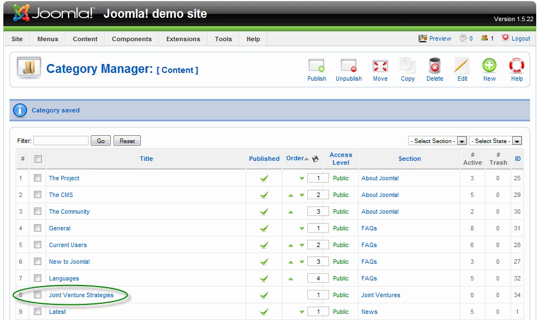This screenshot has height=320, width=539.
Task: Open the Select Section dropdown
Action: (437, 141)
